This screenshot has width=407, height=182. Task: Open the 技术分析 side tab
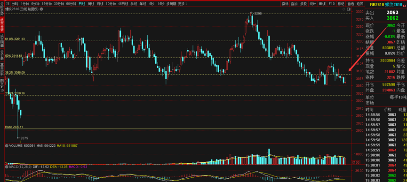click(2, 24)
